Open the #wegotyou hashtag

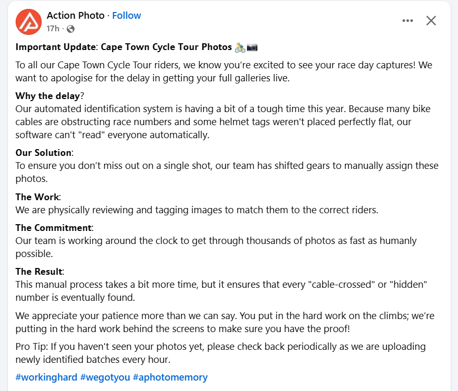point(105,377)
